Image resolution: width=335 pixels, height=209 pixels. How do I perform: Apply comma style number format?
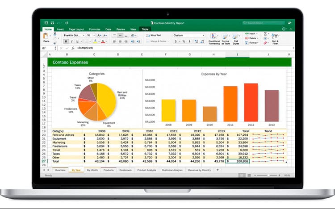pos(189,42)
